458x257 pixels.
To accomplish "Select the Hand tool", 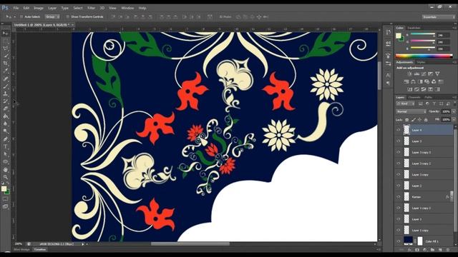I will [x=6, y=169].
